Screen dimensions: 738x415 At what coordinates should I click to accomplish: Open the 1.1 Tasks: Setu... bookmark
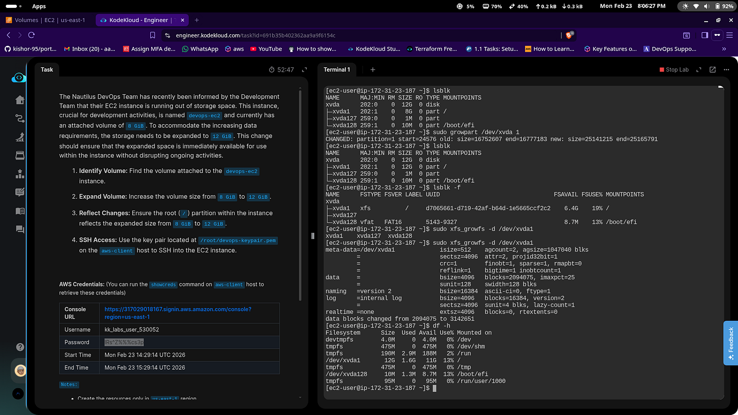pyautogui.click(x=492, y=49)
